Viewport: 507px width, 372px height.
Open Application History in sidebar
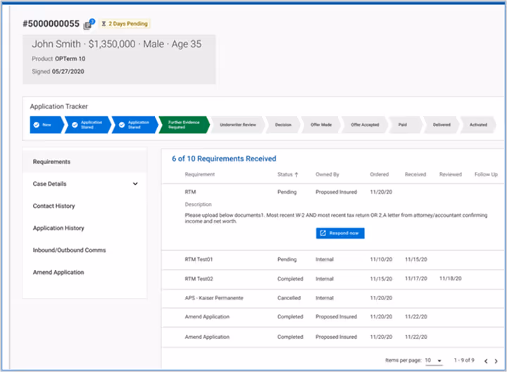point(58,228)
